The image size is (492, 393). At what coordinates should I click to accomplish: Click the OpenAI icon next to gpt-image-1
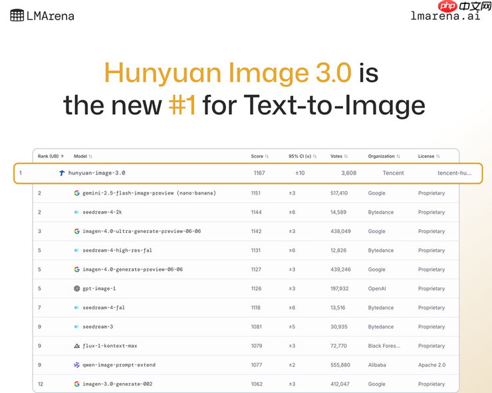coord(77,289)
